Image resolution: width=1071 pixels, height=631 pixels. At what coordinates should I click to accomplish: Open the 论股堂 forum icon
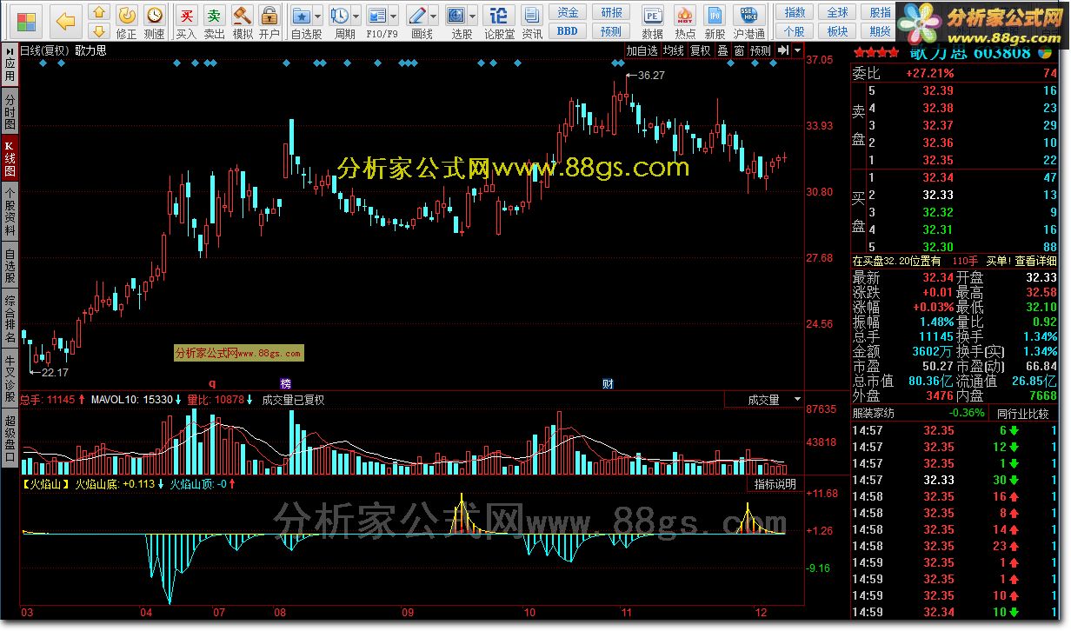point(499,16)
